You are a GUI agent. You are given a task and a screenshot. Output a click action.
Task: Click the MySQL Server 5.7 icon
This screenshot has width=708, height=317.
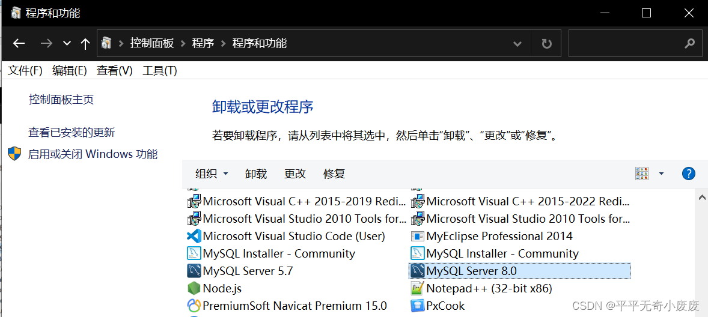coord(194,271)
